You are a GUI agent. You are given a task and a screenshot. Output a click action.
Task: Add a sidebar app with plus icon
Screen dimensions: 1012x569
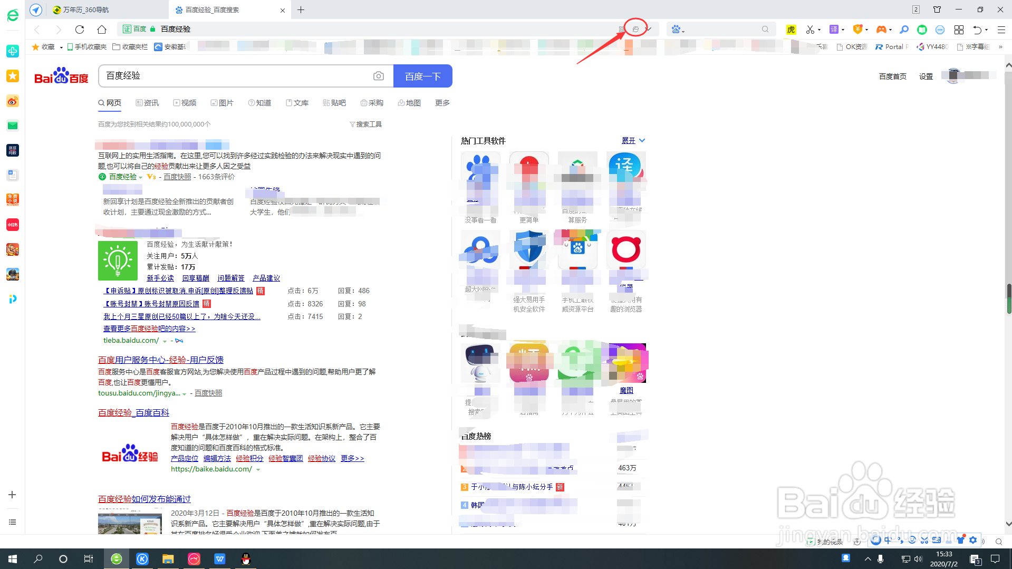click(12, 495)
